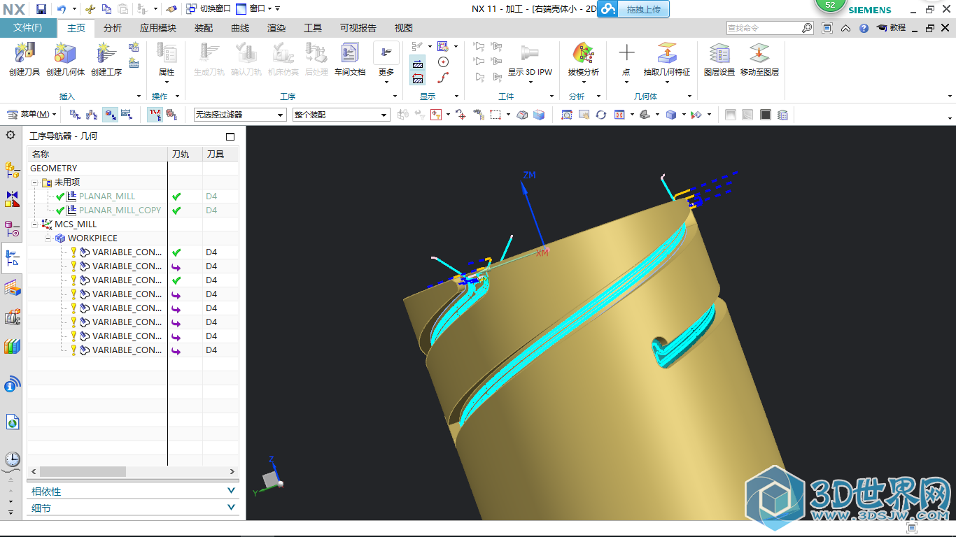Switch to the 应用模块 ribbon tab
The width and height of the screenshot is (956, 537).
158,28
